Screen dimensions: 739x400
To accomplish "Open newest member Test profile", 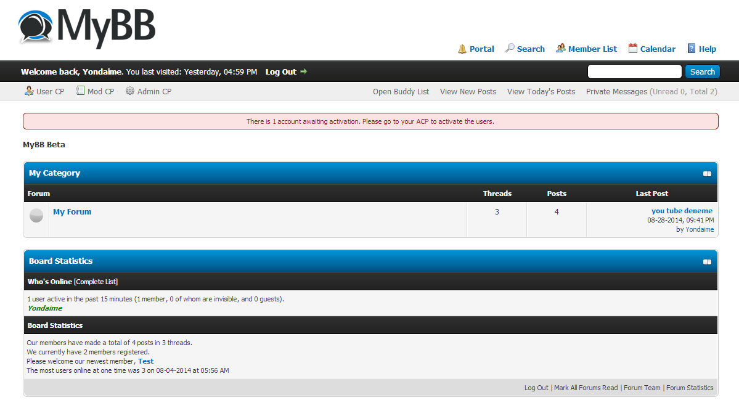I will tap(145, 361).
